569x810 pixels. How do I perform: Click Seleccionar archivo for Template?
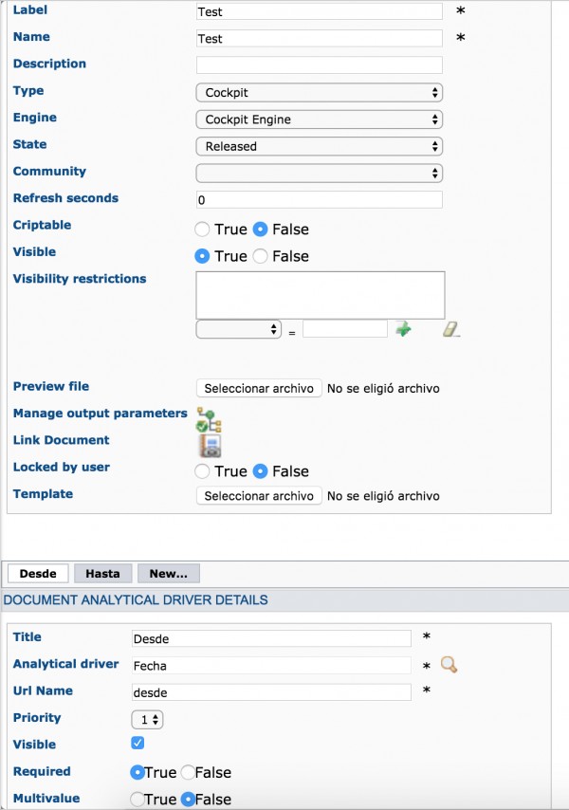pos(259,496)
